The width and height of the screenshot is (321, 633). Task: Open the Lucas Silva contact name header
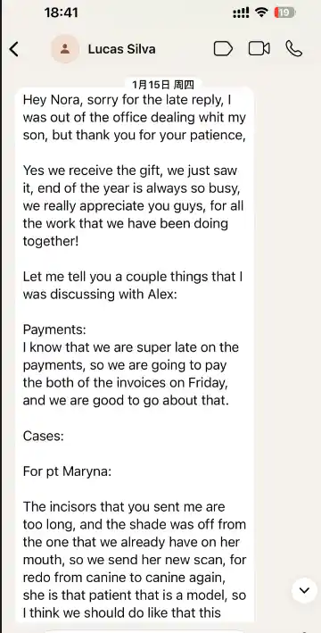pos(121,49)
